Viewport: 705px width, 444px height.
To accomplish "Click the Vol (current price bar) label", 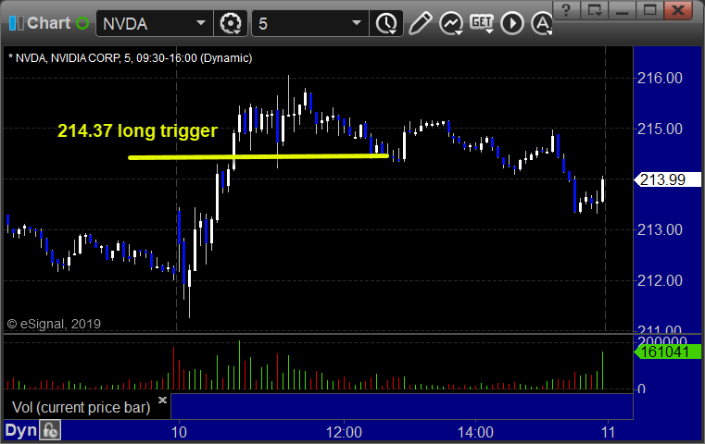I will point(81,407).
